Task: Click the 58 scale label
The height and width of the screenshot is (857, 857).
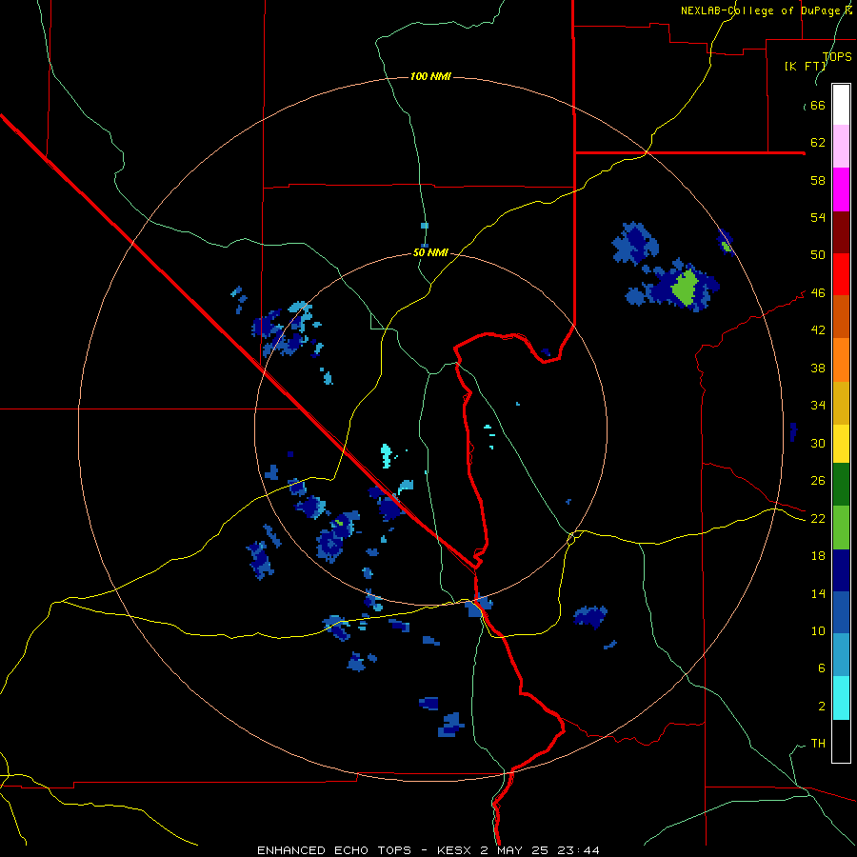Action: coord(818,180)
